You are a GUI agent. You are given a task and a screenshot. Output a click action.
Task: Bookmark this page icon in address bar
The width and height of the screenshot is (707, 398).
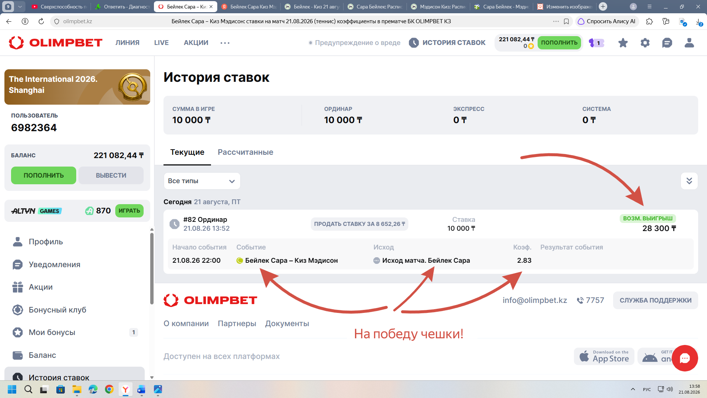[x=566, y=21]
